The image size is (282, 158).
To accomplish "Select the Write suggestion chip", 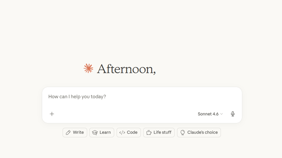I will pos(75,132).
